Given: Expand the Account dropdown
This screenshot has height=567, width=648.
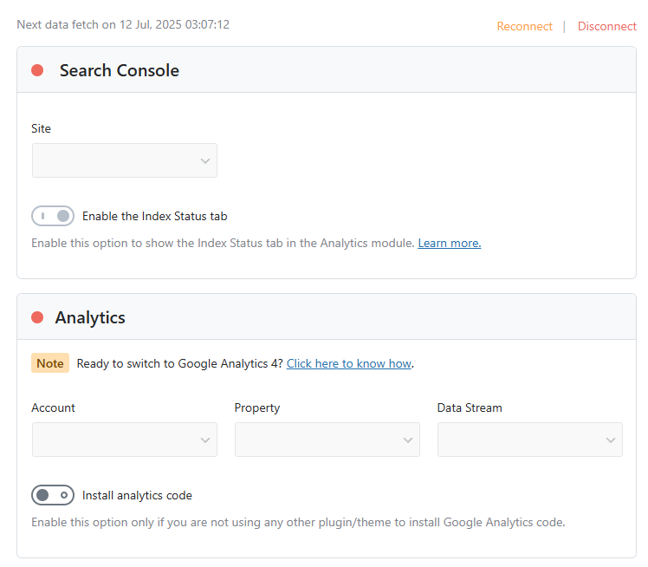Looking at the screenshot, I should click(x=125, y=440).
